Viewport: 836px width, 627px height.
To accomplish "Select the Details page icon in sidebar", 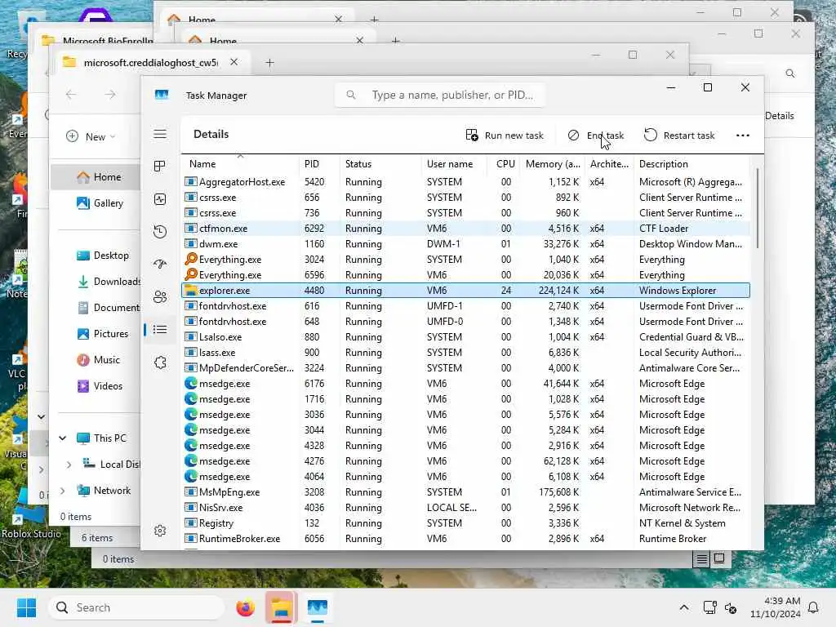I will [x=160, y=330].
